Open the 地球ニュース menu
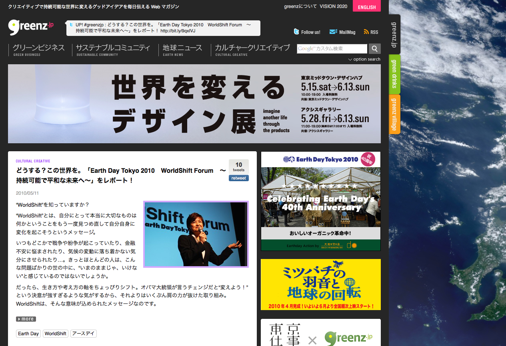The image size is (506, 346). [182, 50]
